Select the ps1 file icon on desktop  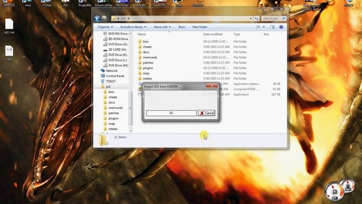9,53
